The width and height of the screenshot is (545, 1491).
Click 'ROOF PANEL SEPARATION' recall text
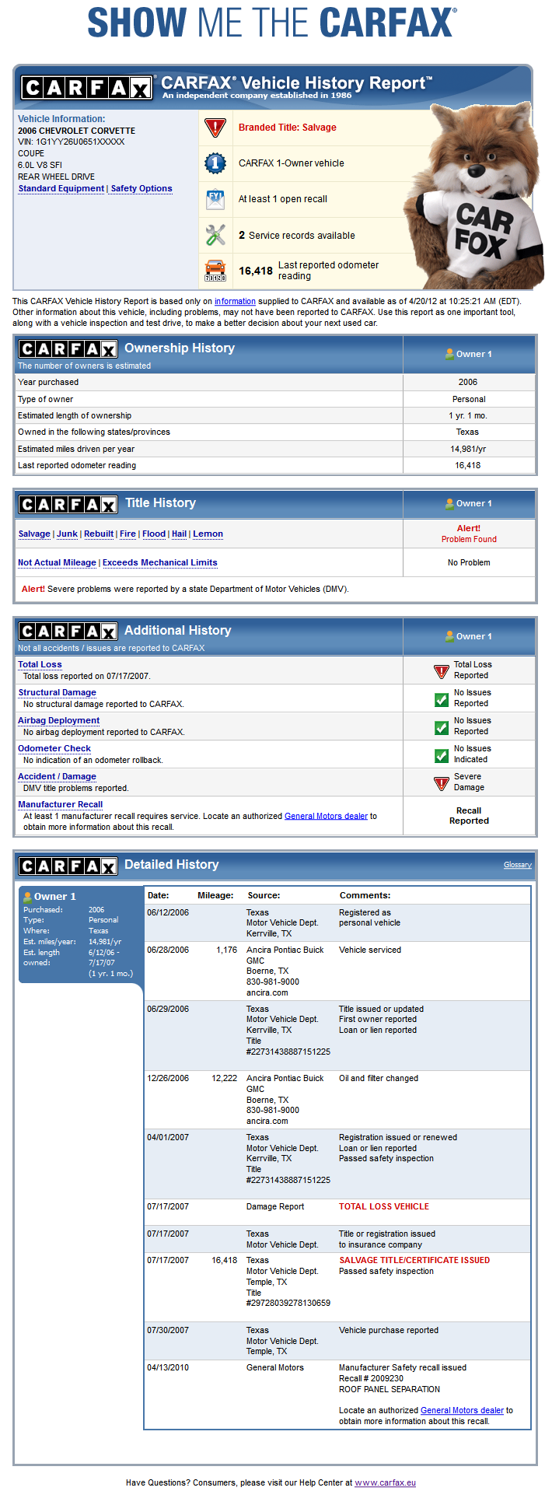(x=390, y=1389)
